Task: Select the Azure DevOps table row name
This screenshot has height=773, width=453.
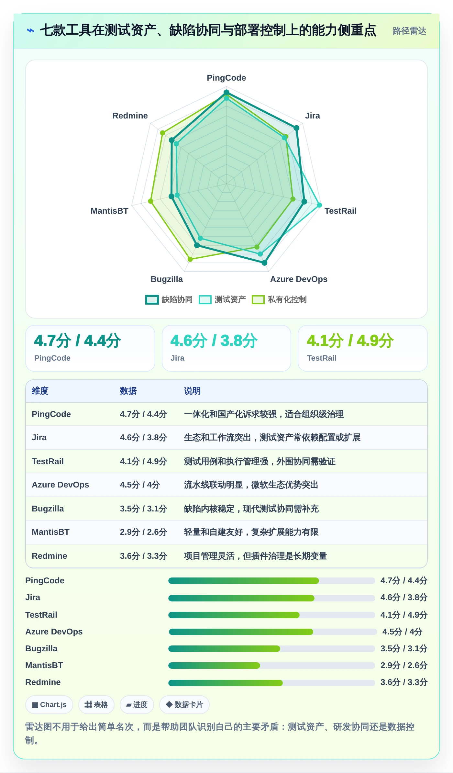Action: click(60, 485)
